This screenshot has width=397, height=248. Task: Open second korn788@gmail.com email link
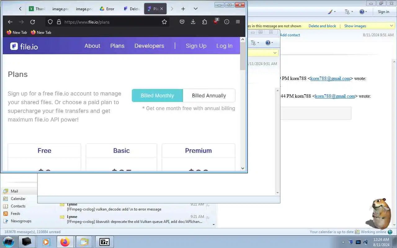(335, 96)
